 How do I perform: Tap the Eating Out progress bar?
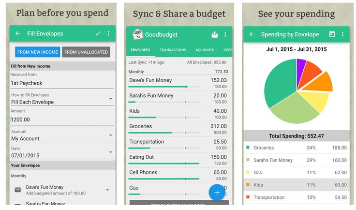click(163, 164)
